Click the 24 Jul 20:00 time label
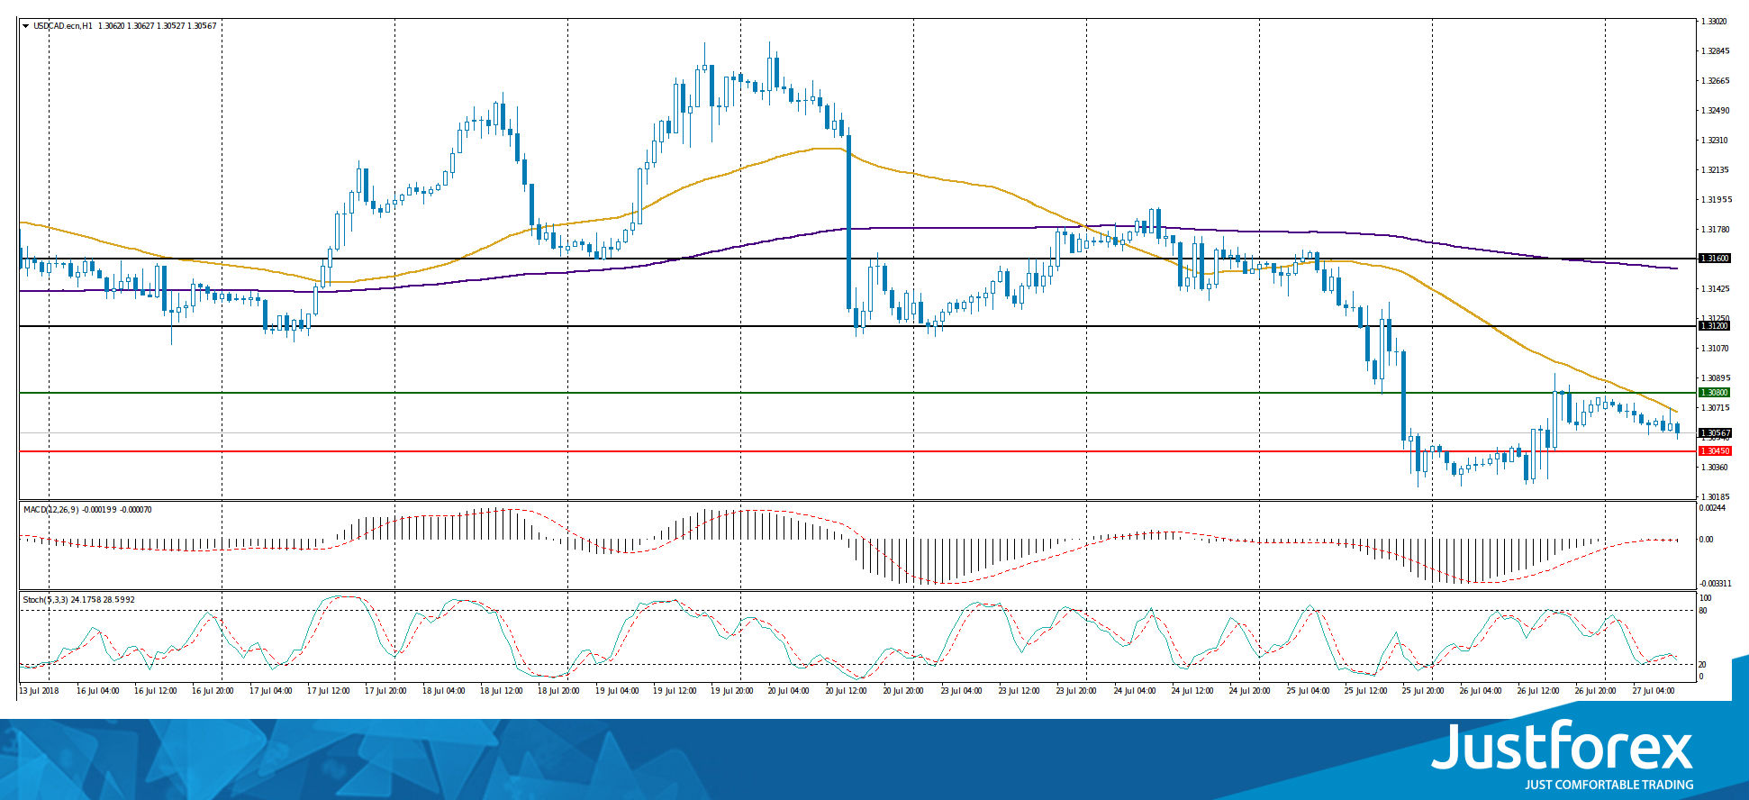 [x=1251, y=691]
